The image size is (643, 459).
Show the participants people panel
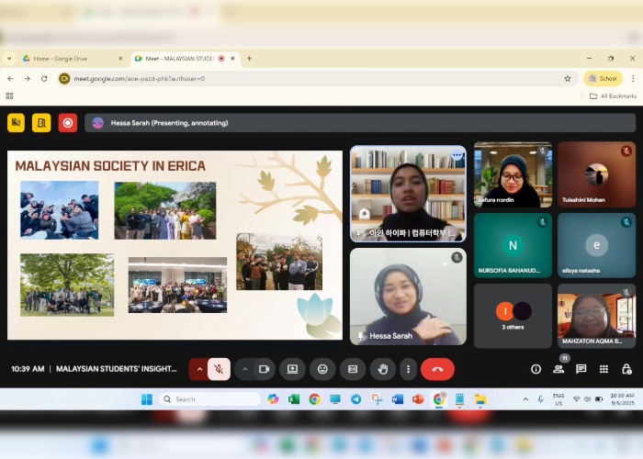coord(558,369)
